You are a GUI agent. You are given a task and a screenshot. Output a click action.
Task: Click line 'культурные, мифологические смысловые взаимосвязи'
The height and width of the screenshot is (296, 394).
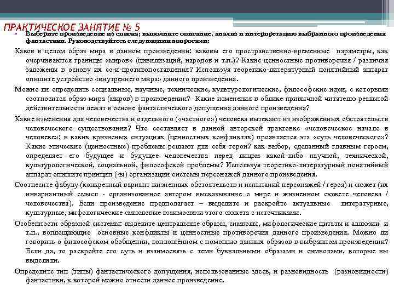pyautogui.click(x=163, y=213)
